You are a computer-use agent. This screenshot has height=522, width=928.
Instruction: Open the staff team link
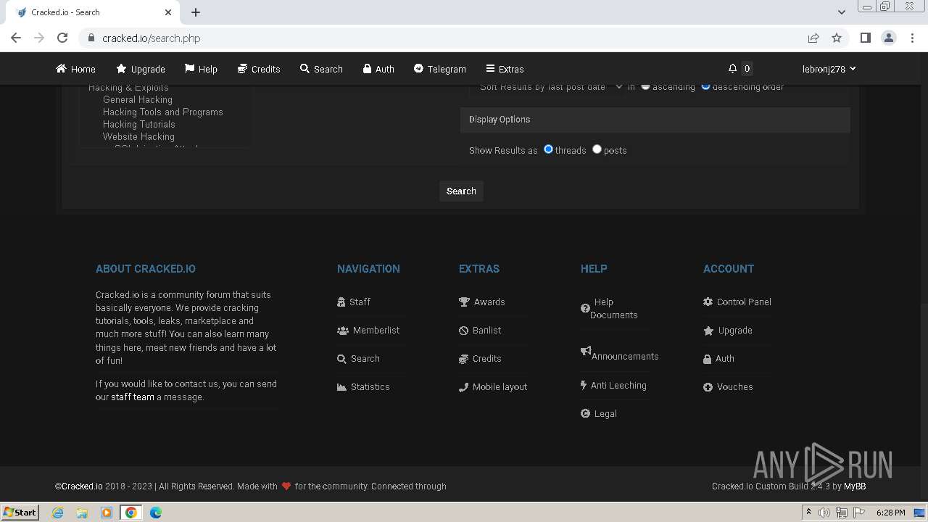tap(133, 397)
